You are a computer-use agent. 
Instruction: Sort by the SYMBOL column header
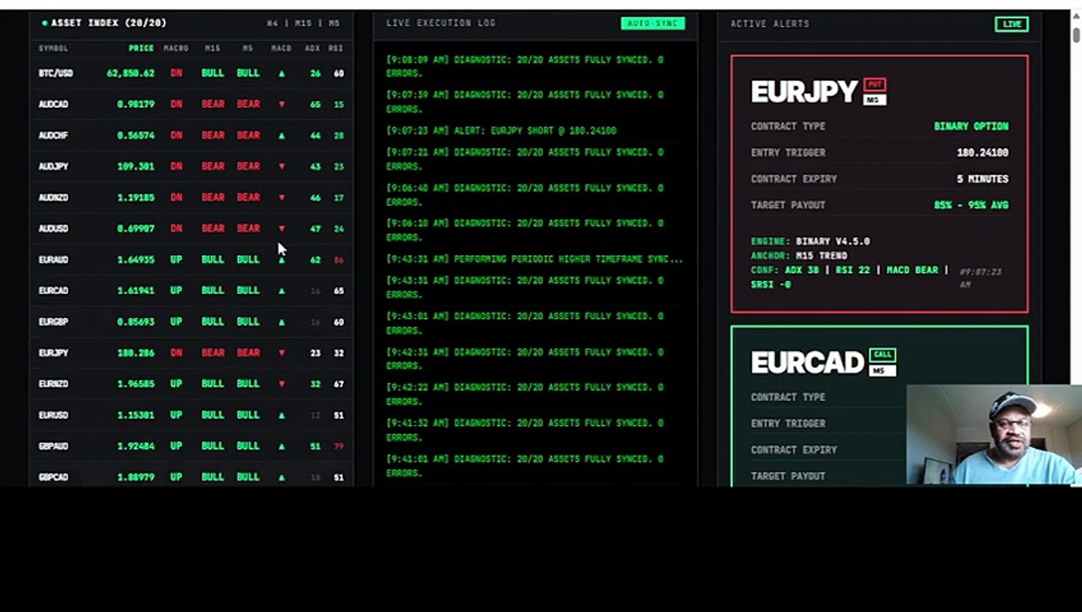coord(54,48)
